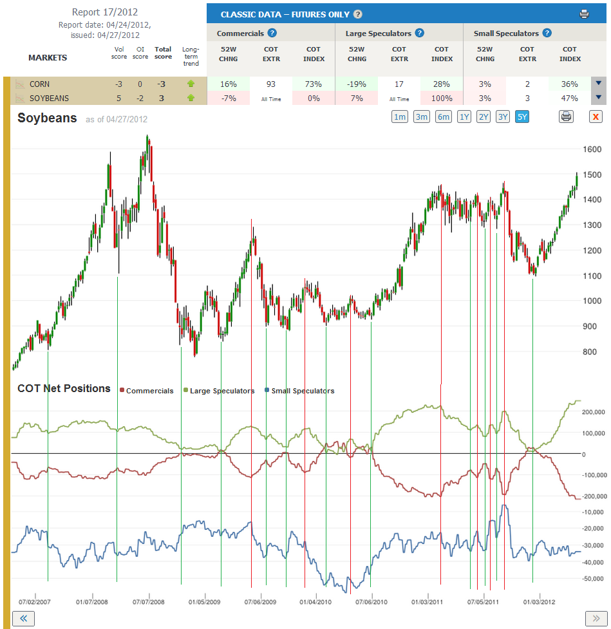
Task: Click the Report 17/2012 title
Action: coord(105,12)
